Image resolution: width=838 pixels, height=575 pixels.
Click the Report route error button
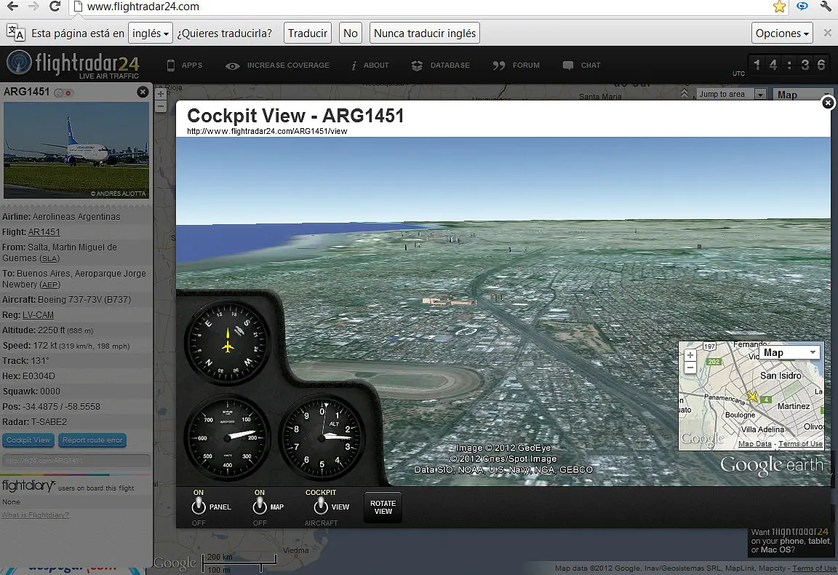[92, 440]
